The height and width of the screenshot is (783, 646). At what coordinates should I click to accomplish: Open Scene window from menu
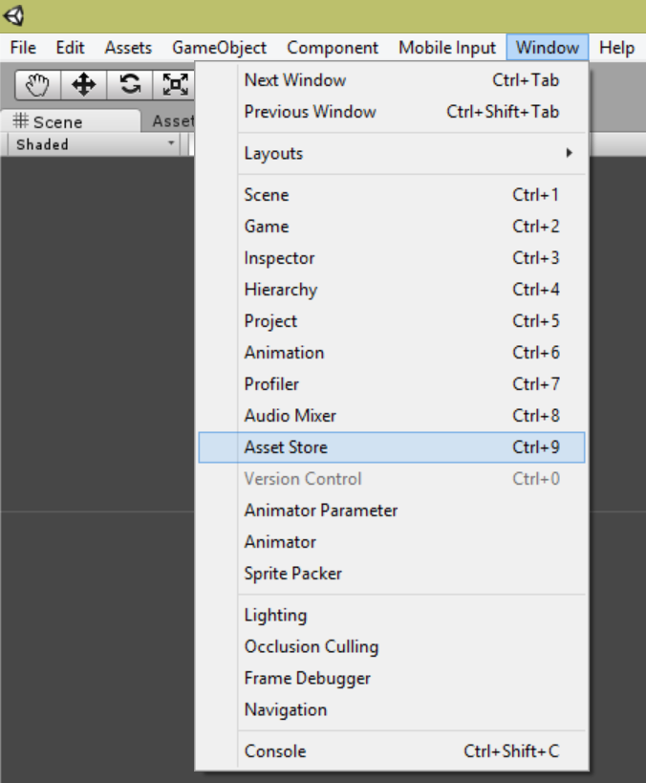[x=392, y=195]
